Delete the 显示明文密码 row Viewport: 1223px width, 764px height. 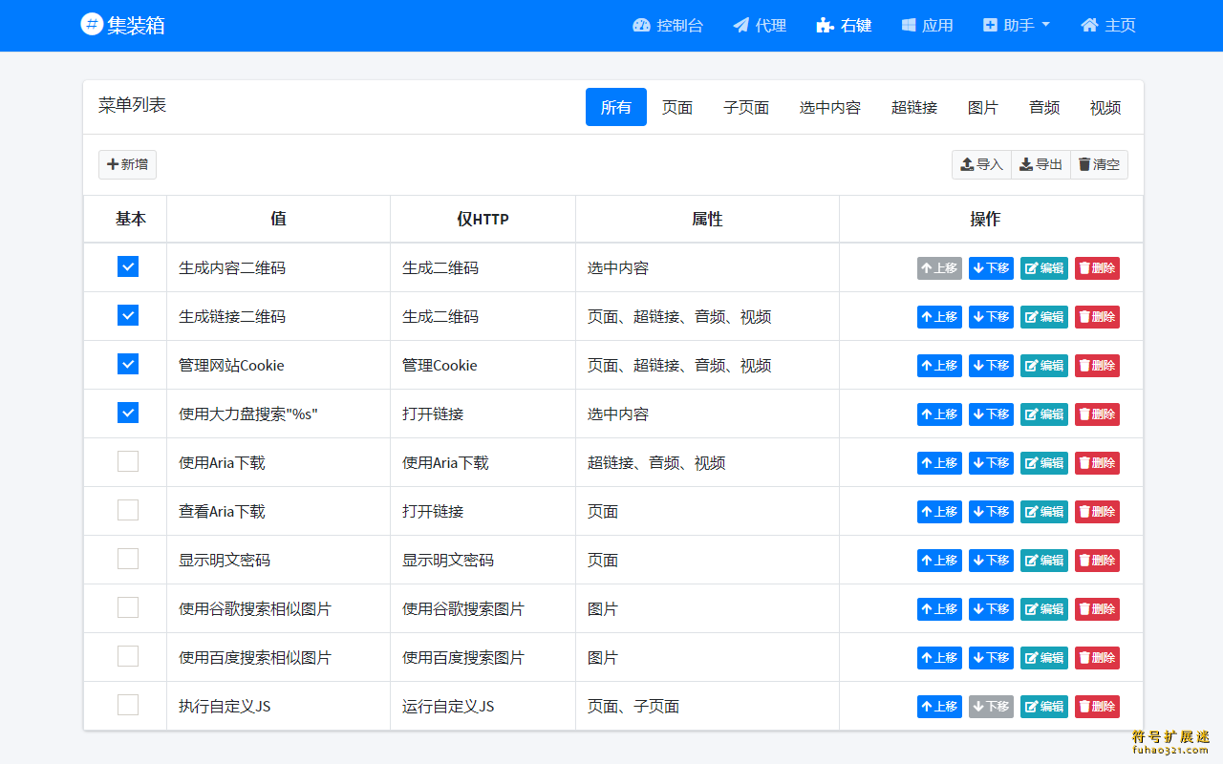coord(1097,561)
